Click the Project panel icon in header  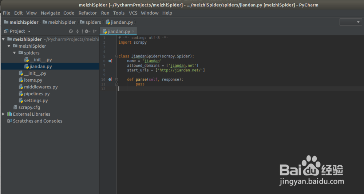coord(6,31)
